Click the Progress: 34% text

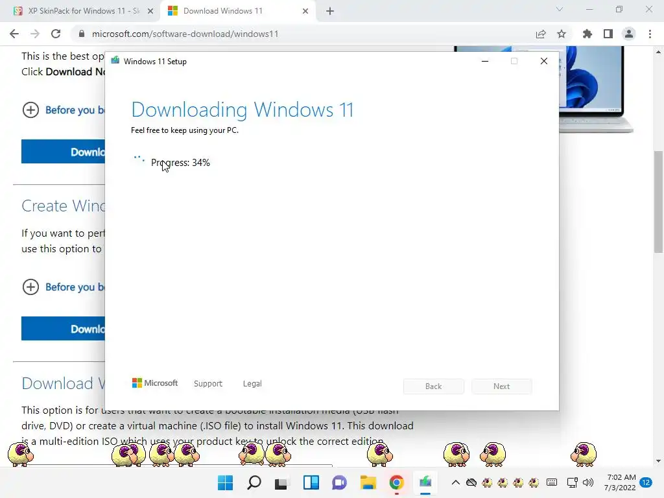click(180, 163)
